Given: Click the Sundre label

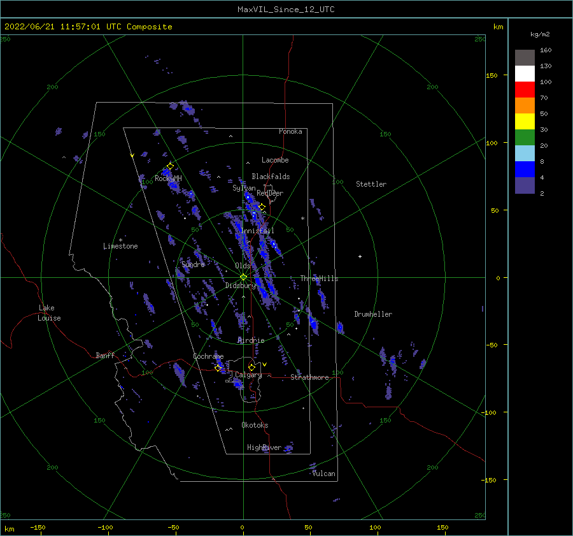Looking at the screenshot, I should pos(193,264).
